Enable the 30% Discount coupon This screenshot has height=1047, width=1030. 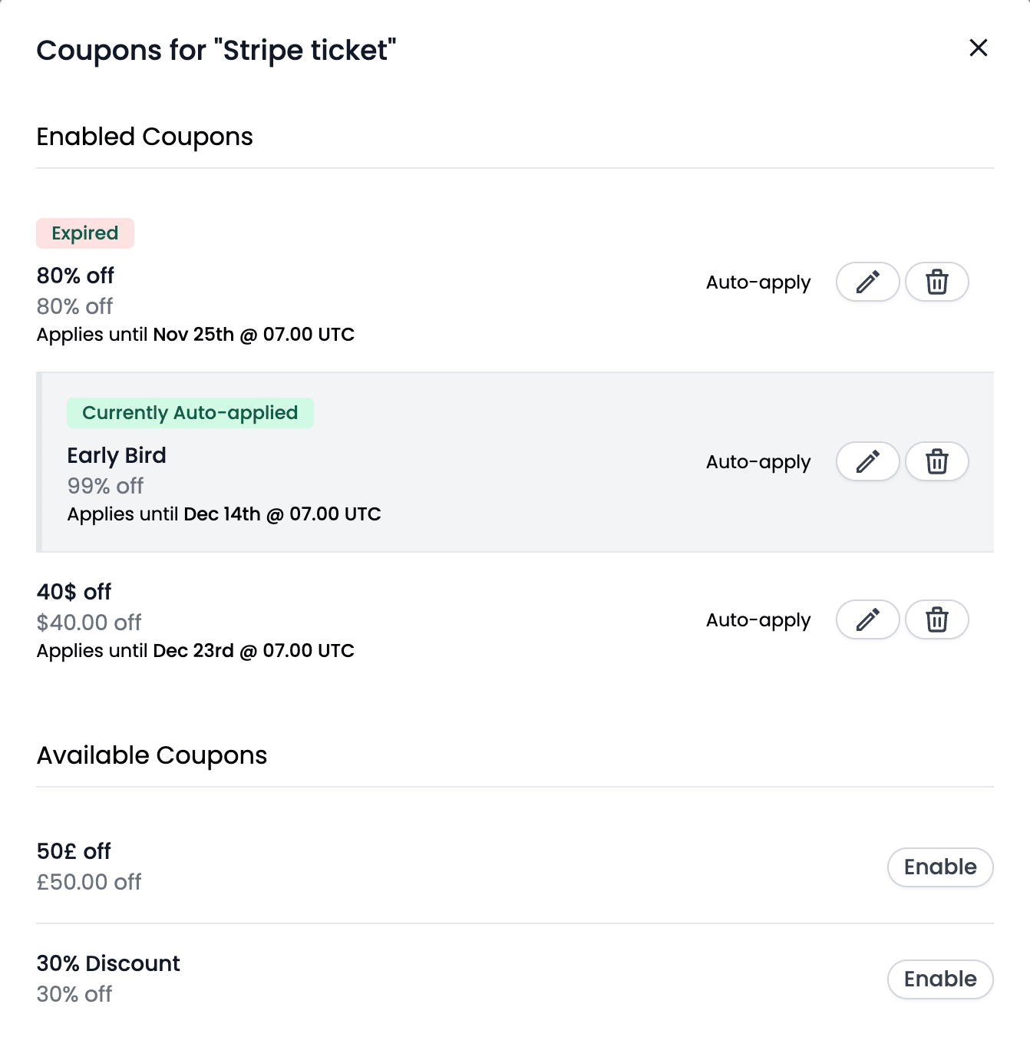click(x=940, y=979)
